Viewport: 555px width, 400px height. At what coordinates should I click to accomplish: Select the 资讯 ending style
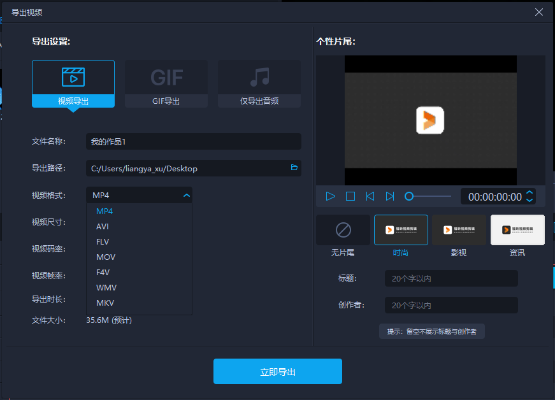point(517,230)
